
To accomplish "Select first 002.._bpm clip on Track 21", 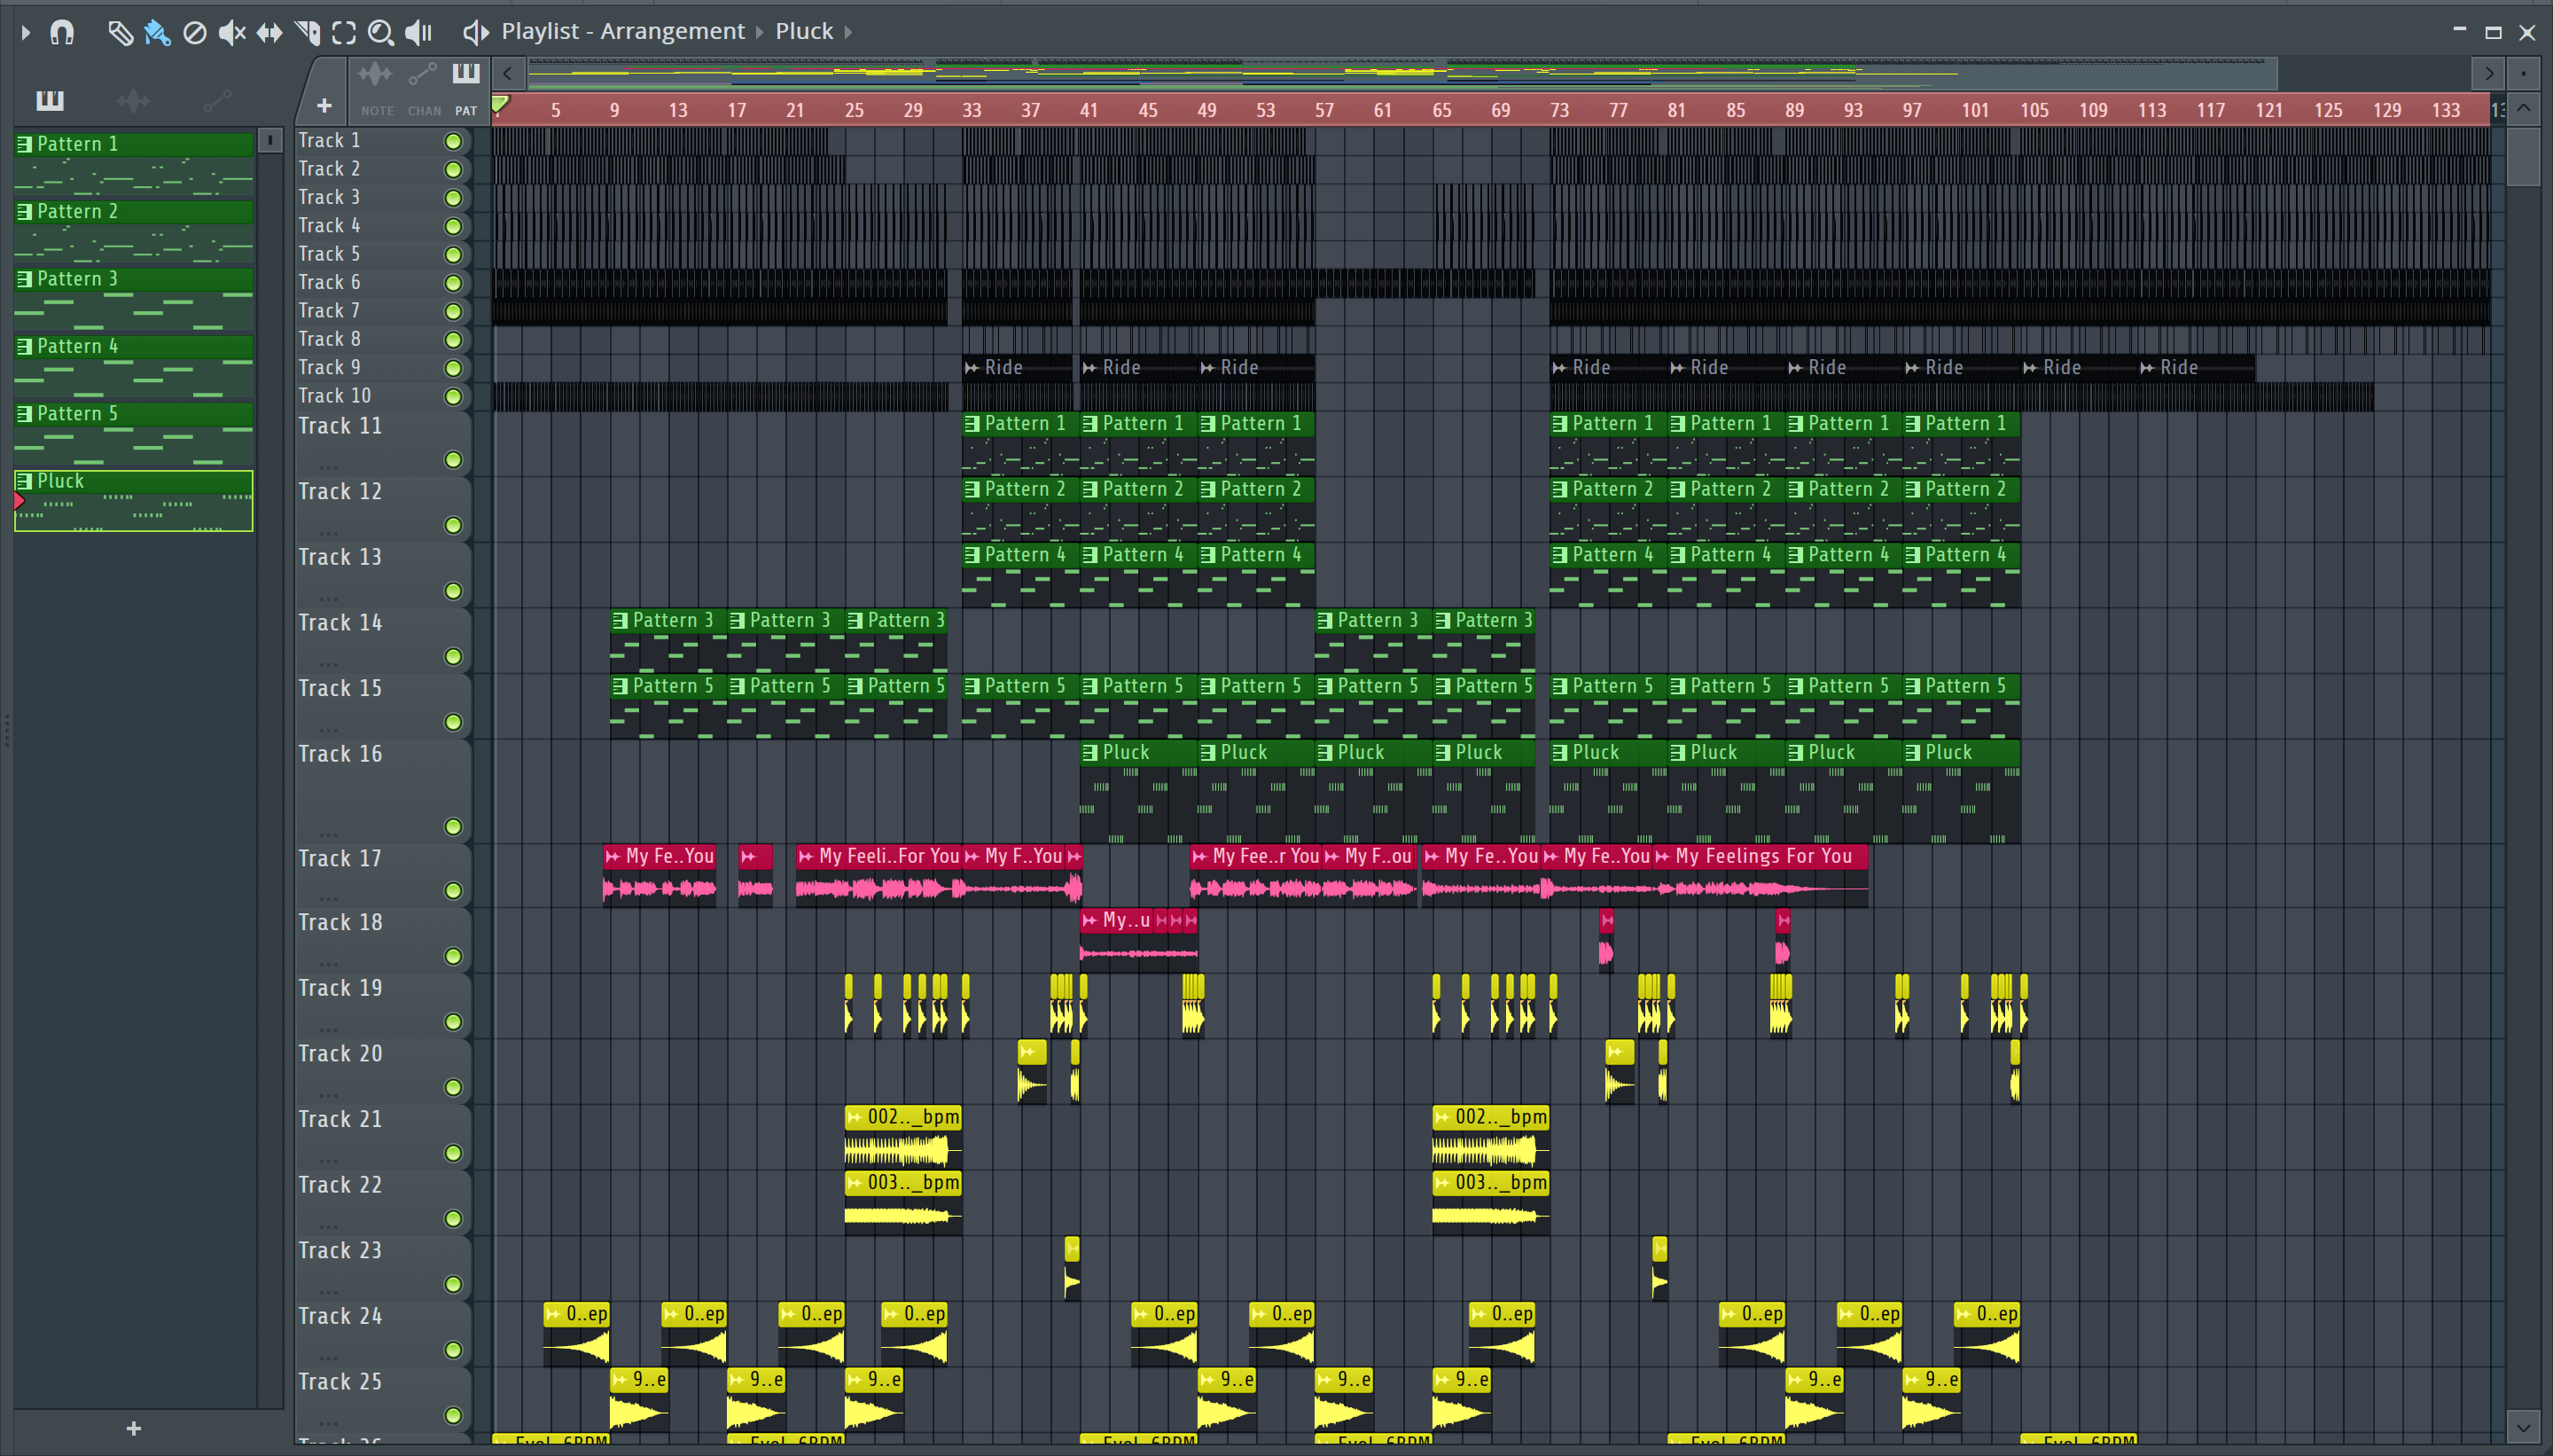I will pos(903,1137).
